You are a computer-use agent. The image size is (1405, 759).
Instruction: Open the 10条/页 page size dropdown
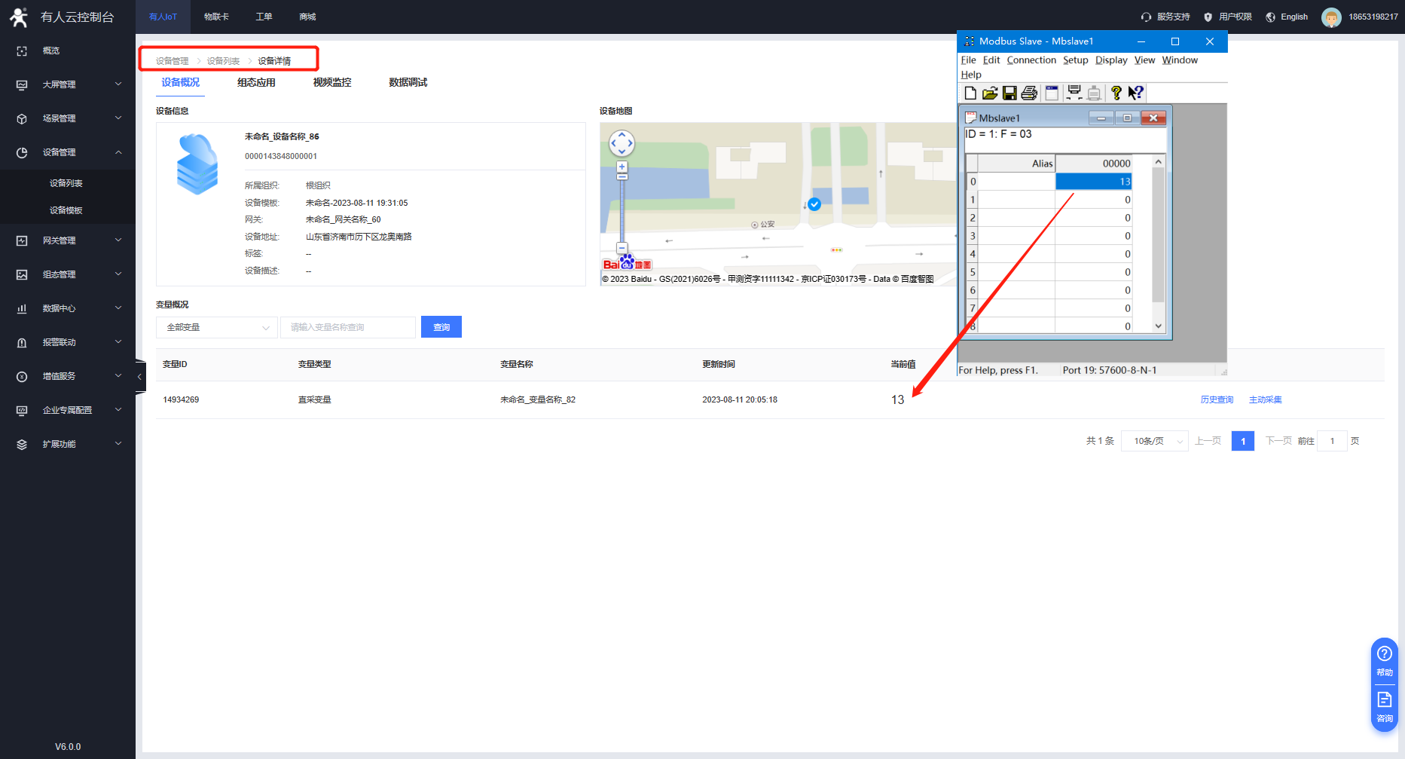coord(1154,441)
